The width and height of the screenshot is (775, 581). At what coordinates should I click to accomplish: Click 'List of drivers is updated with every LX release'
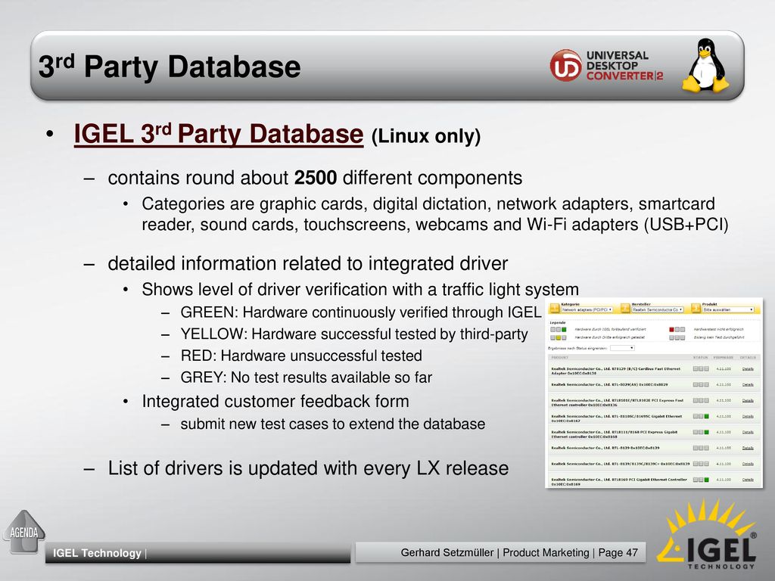308,468
